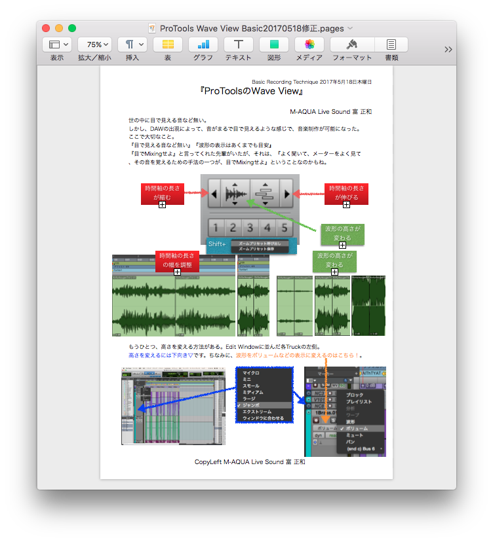Click マイクロ in the track height menu image

pyautogui.click(x=251, y=373)
